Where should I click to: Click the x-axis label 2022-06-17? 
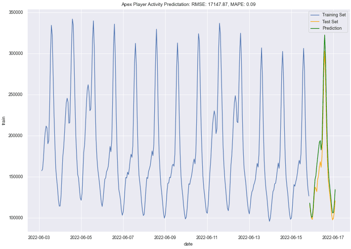[x=333, y=238]
